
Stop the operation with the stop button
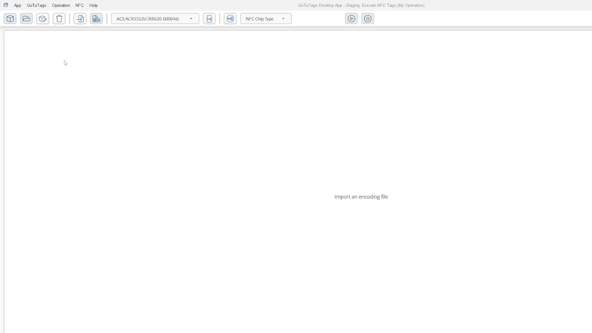(368, 19)
